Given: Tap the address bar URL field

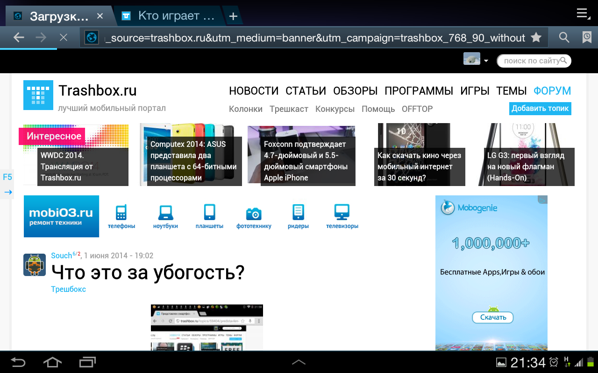Looking at the screenshot, I should pyautogui.click(x=314, y=37).
